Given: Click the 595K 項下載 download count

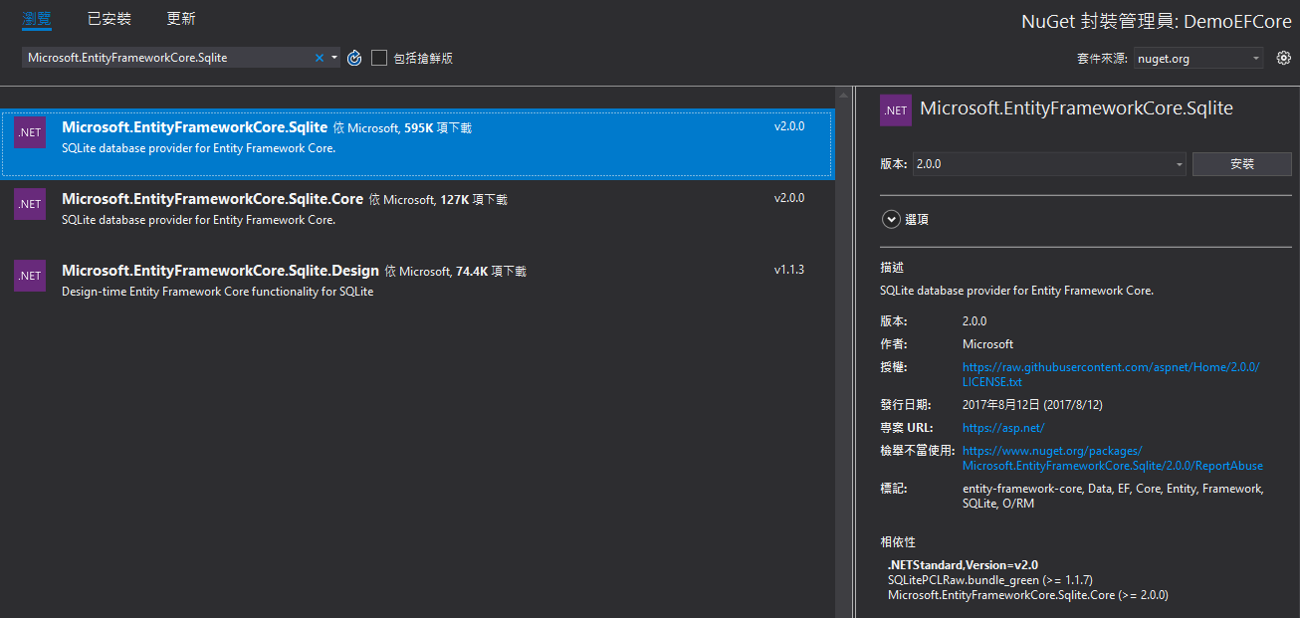Looking at the screenshot, I should click(x=438, y=128).
